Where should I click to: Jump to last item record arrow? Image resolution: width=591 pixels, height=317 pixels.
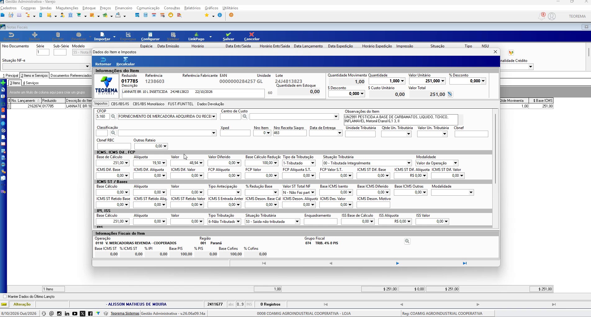[x=465, y=263]
